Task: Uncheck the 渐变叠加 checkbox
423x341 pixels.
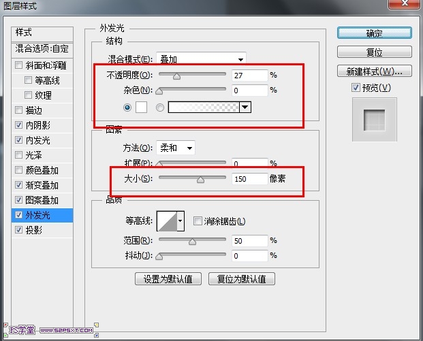Action: [18, 185]
